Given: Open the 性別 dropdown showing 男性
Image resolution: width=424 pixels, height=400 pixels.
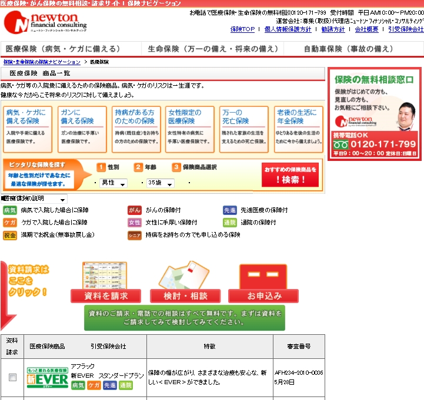Looking at the screenshot, I should [113, 183].
